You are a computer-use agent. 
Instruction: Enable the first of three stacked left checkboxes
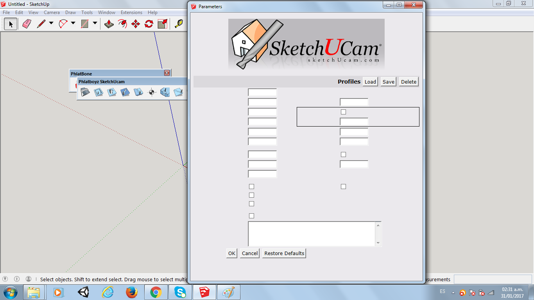click(x=251, y=187)
